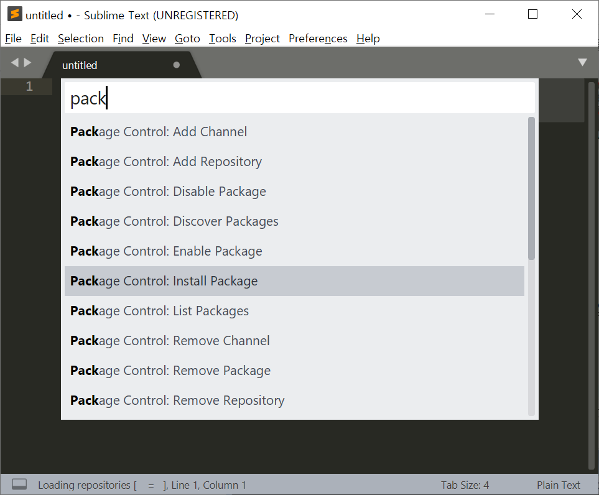This screenshot has width=599, height=495.
Task: Choose Package Control: Add Repository
Action: [x=294, y=162]
